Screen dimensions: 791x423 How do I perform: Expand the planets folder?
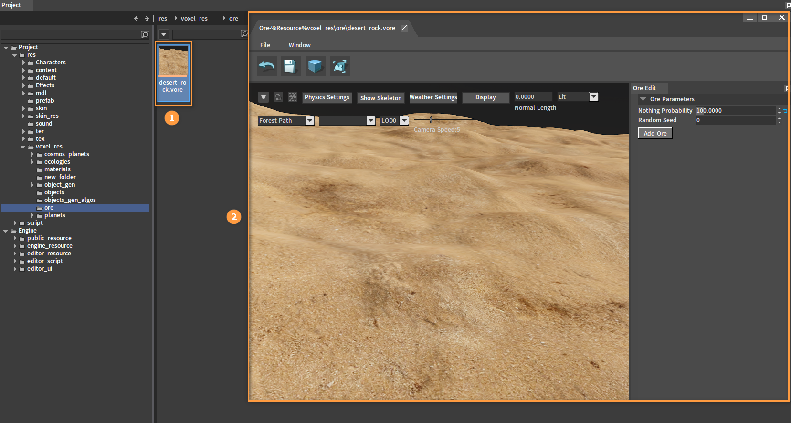tap(32, 215)
